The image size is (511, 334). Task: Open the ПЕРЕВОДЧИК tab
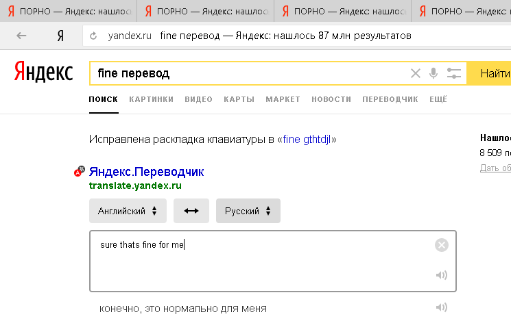point(390,99)
